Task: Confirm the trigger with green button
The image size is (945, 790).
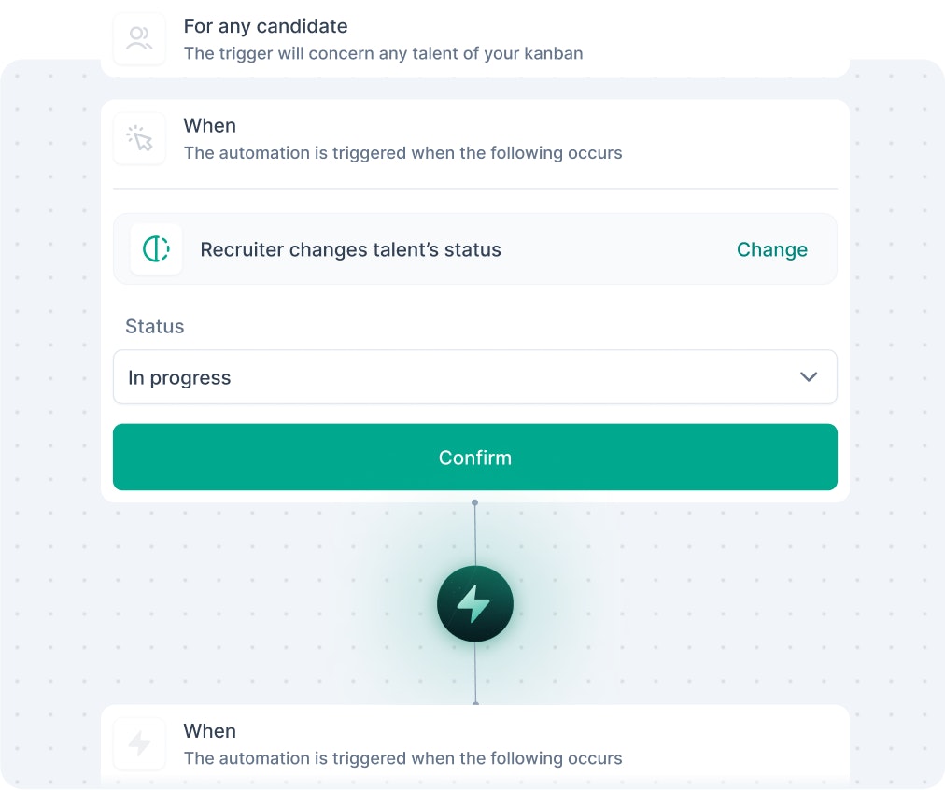Action: pos(475,458)
